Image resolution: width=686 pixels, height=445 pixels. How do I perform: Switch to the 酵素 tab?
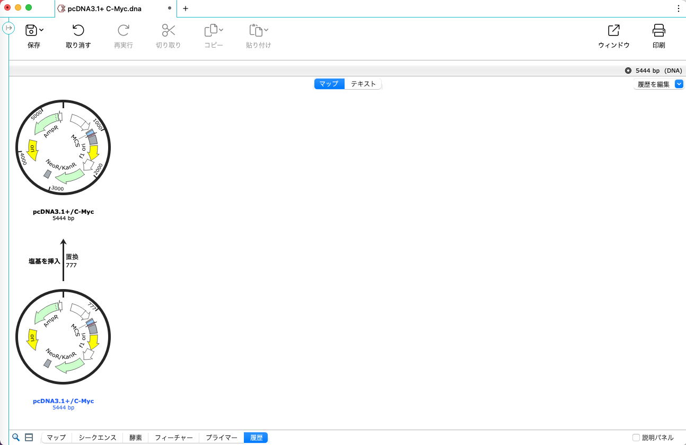coord(135,438)
